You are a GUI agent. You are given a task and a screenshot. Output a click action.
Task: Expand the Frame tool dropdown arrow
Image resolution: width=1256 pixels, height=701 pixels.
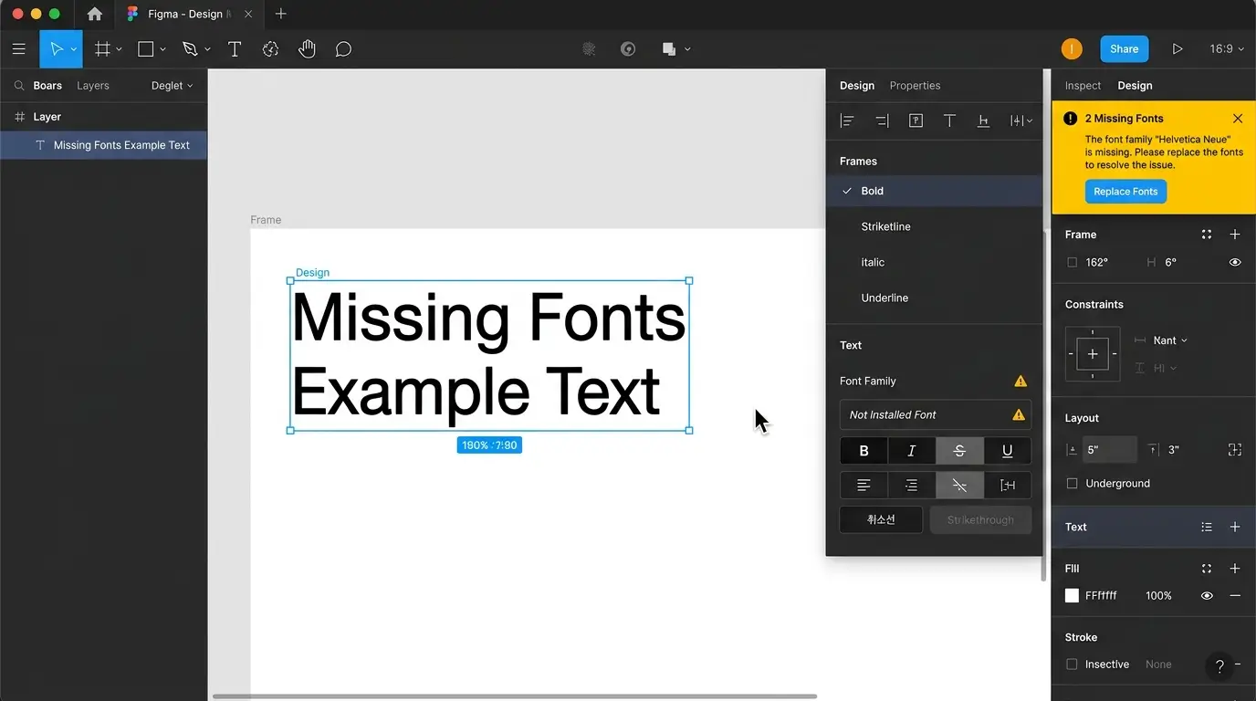[x=119, y=49]
